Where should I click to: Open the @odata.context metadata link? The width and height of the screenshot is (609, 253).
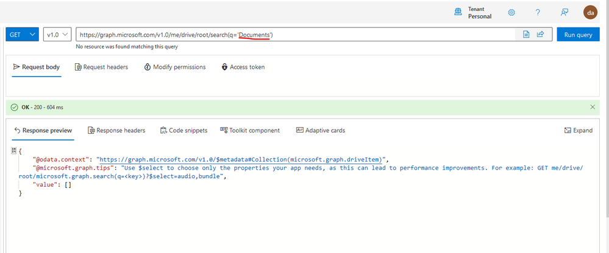pyautogui.click(x=241, y=159)
